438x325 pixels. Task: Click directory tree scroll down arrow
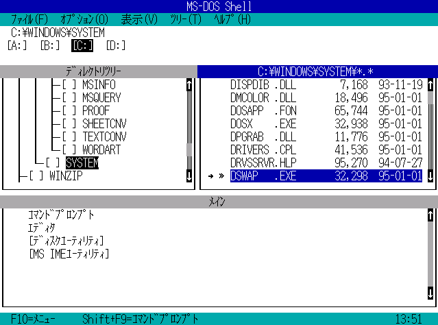189,176
